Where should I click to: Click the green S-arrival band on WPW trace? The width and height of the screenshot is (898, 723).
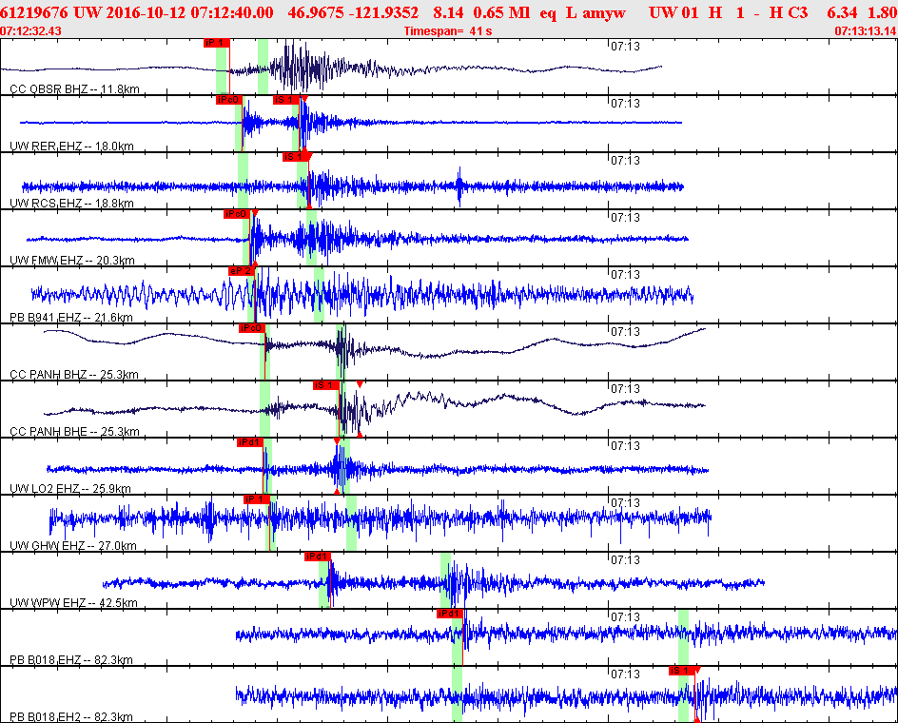(x=445, y=579)
